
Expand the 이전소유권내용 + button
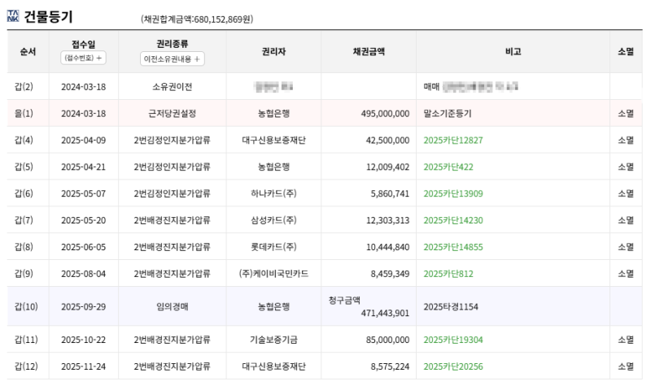(172, 58)
